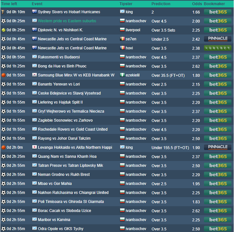This screenshot has height=232, width=234.
Task: Open Ceske Bdejovice vs Slavoj Vysehrad event
Action: click(x=69, y=93)
